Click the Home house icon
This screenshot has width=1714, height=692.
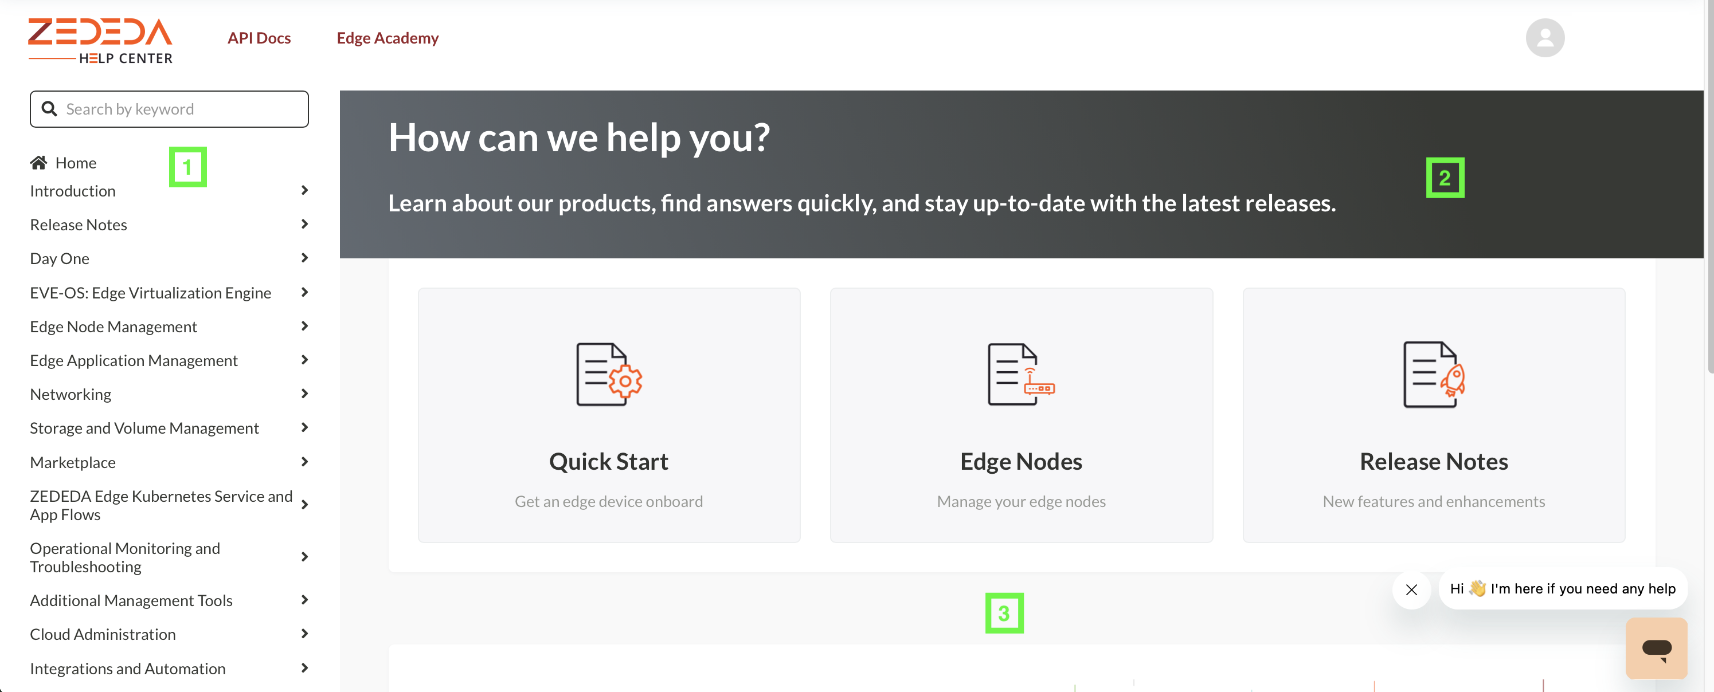point(38,163)
